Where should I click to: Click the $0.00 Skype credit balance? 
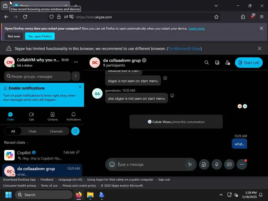pos(65,60)
